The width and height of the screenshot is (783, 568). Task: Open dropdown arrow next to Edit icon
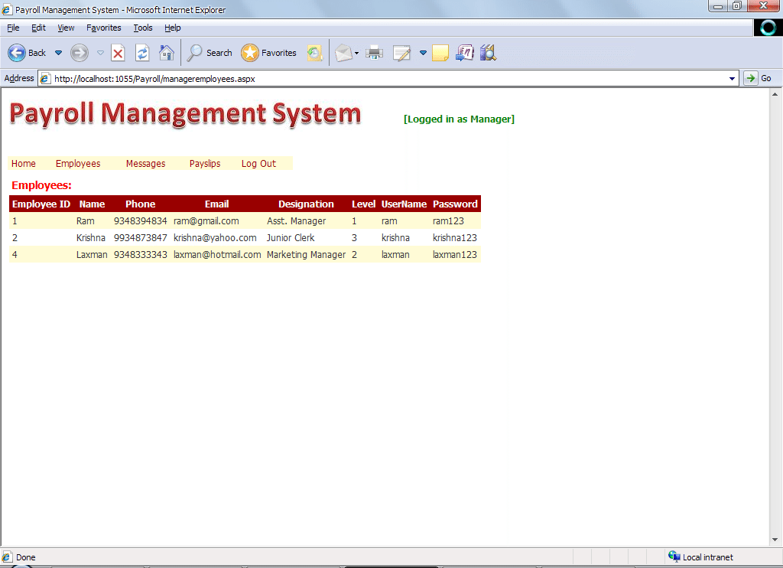point(423,53)
